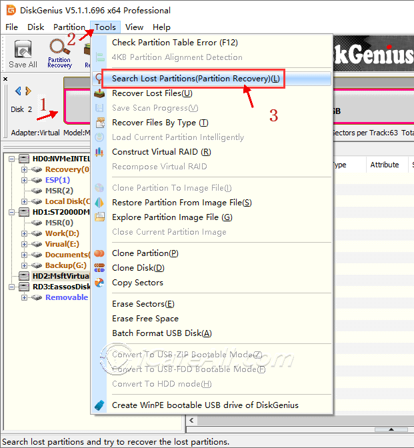Click the Clone Partition orange spheres icon
The width and height of the screenshot is (414, 448).
pos(99,253)
